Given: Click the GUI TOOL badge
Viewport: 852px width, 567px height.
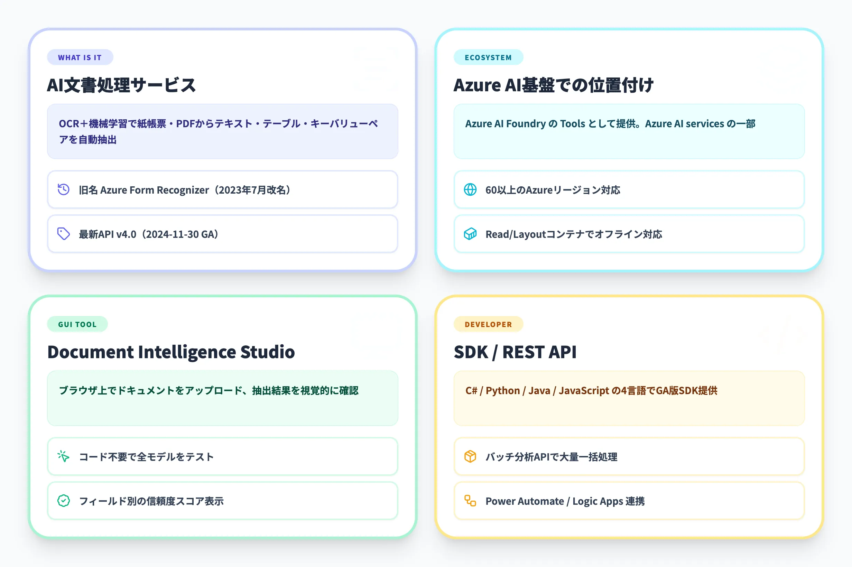Looking at the screenshot, I should tap(77, 324).
